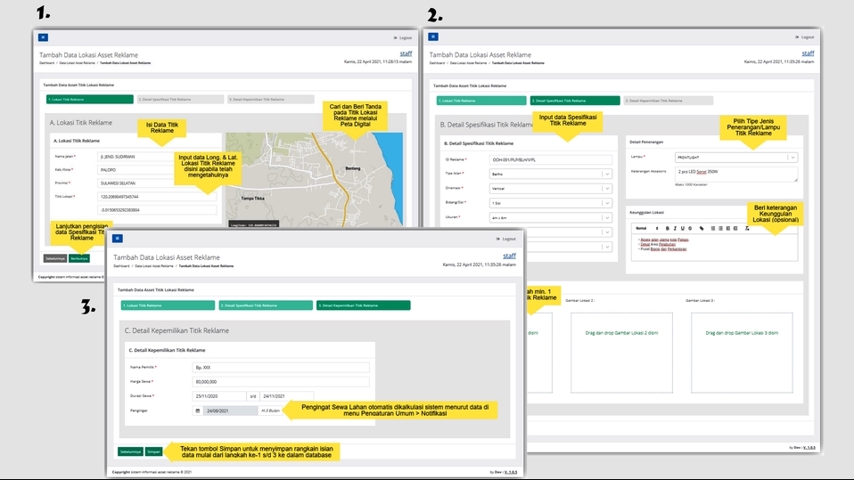The width and height of the screenshot is (854, 480).
Task: Open the Tipe Iklan dropdown showing Baliho
Action: 551,175
